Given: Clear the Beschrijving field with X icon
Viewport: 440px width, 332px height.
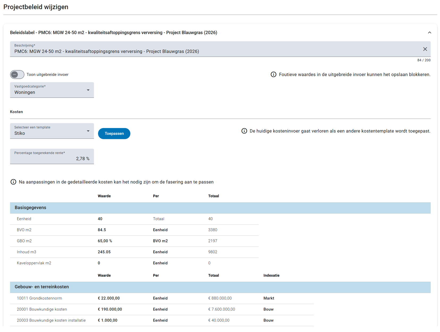Looking at the screenshot, I should pyautogui.click(x=425, y=49).
